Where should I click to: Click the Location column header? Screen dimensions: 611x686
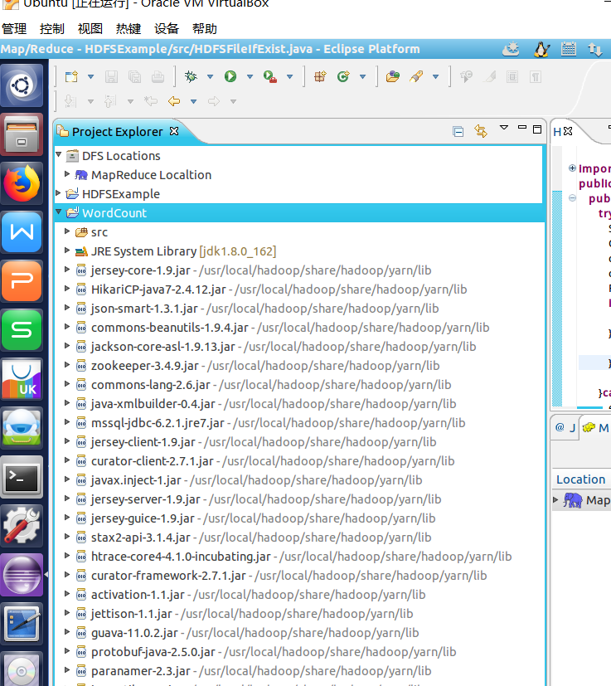coord(581,479)
